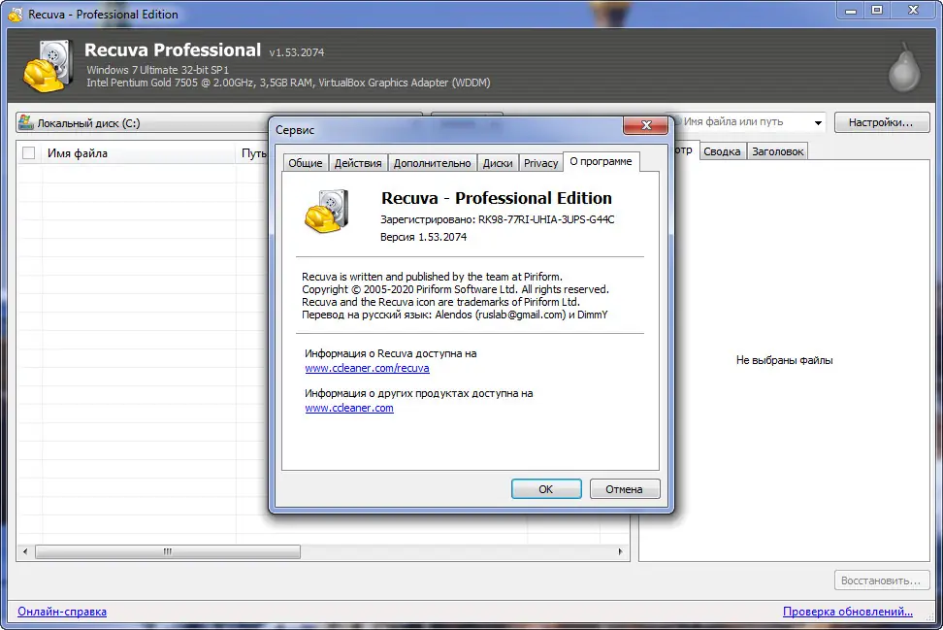This screenshot has height=630, width=943.
Task: Click the v1.53.2074 version label in header
Action: coord(297,53)
